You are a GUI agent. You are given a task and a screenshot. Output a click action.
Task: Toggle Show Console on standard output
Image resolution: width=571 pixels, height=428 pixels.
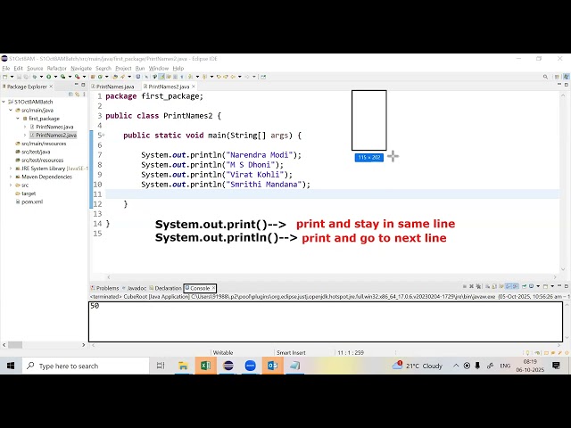pos(509,286)
